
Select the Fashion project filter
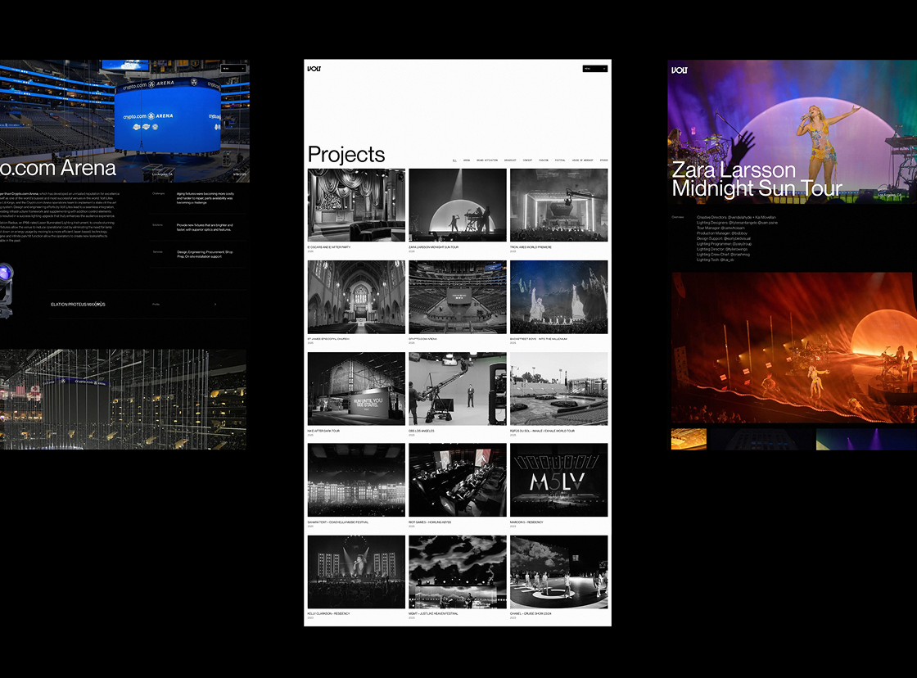click(544, 160)
